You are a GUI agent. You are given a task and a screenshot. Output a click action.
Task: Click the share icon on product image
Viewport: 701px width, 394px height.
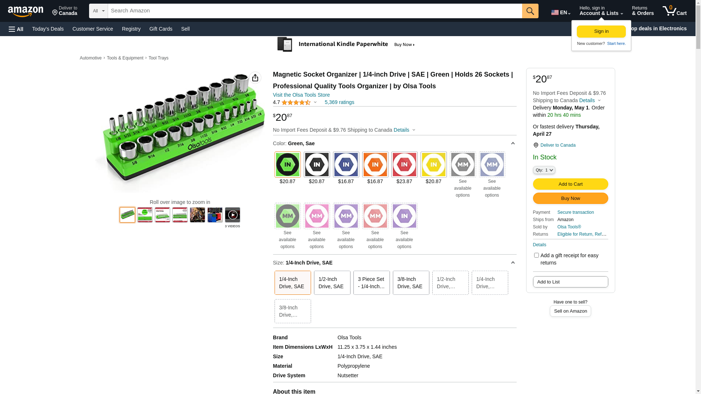coord(255,78)
